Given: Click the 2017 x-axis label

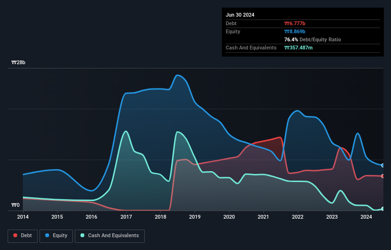Looking at the screenshot, I should 126,217.
